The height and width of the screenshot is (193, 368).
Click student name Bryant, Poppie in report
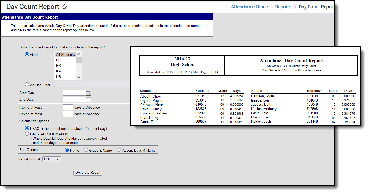[x=152, y=101]
